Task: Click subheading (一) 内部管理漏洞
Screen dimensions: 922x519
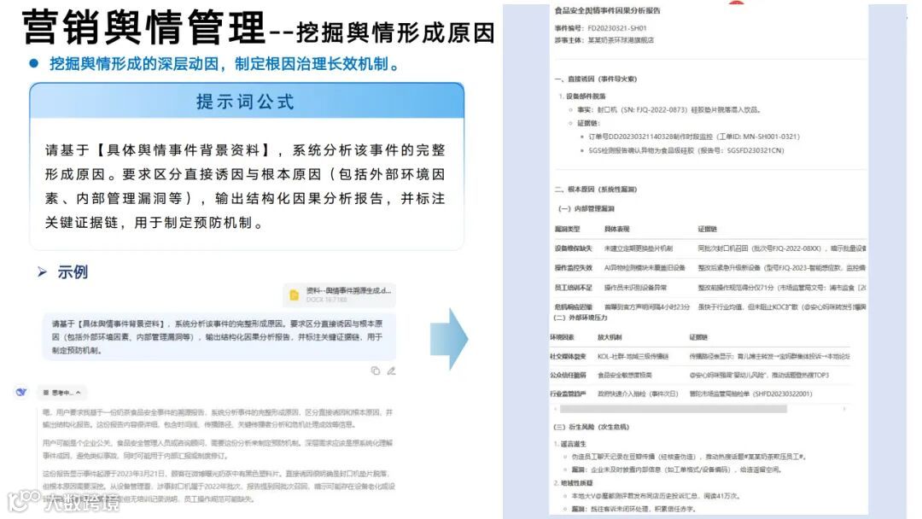Action: (x=586, y=208)
